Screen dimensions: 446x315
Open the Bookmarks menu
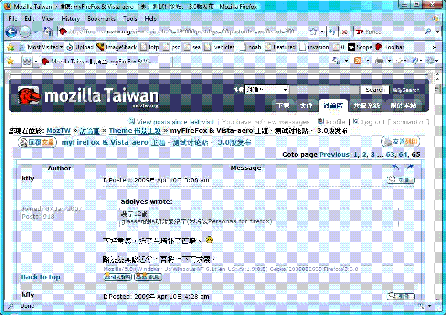[x=101, y=19]
